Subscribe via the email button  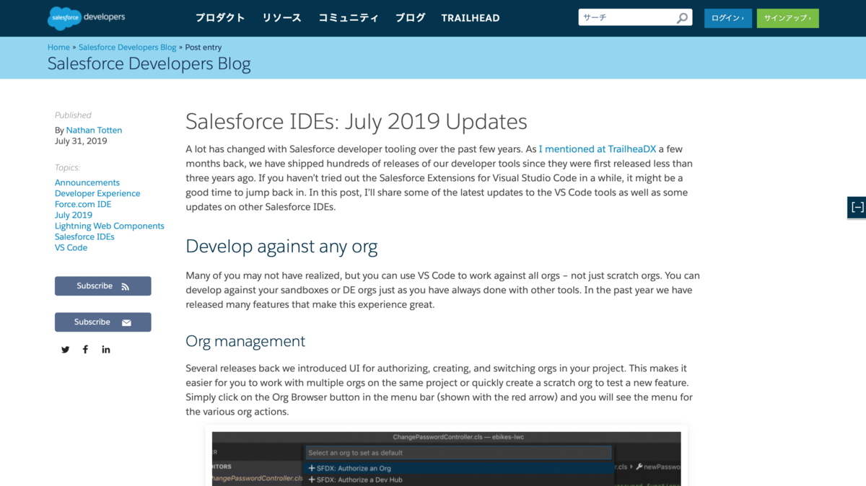102,322
